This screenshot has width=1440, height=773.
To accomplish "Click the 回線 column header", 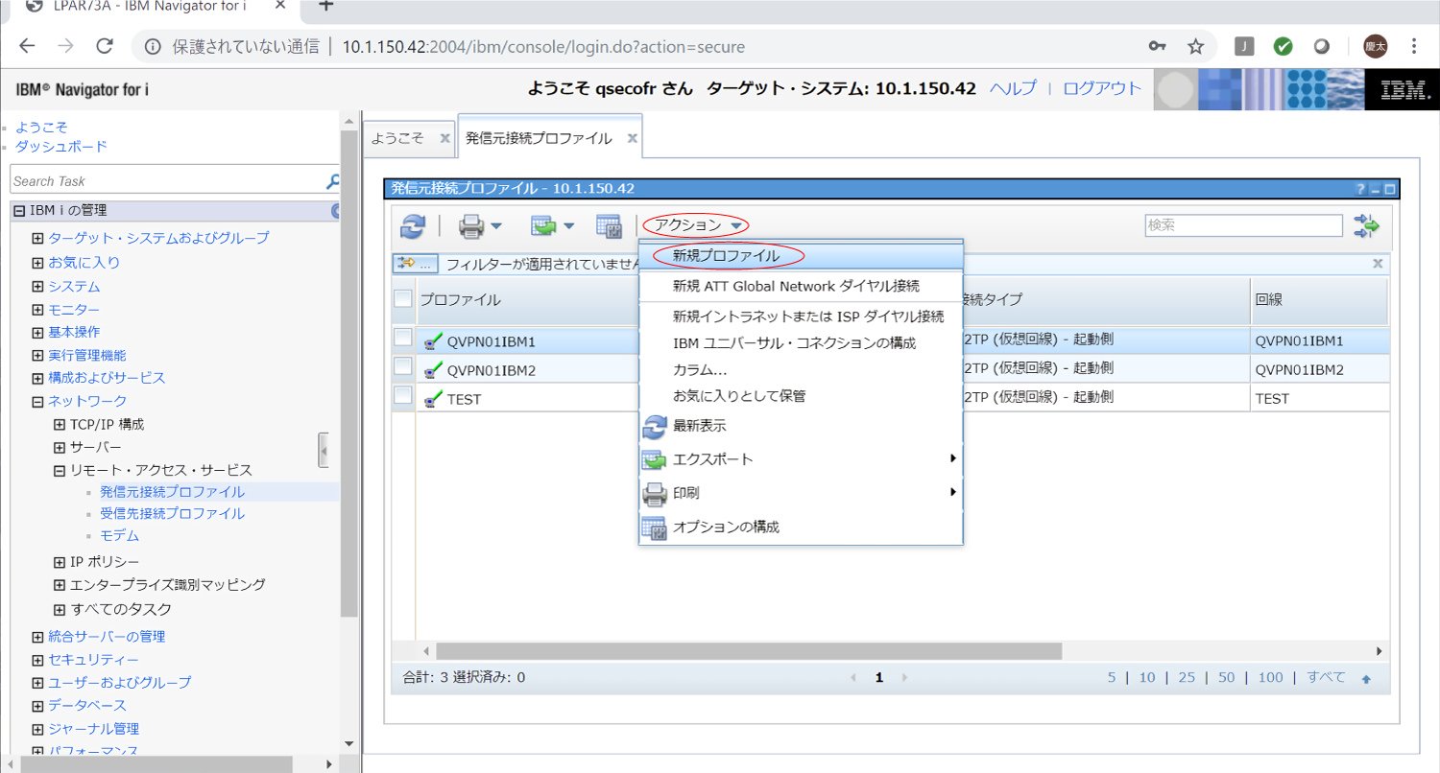I will click(x=1319, y=299).
